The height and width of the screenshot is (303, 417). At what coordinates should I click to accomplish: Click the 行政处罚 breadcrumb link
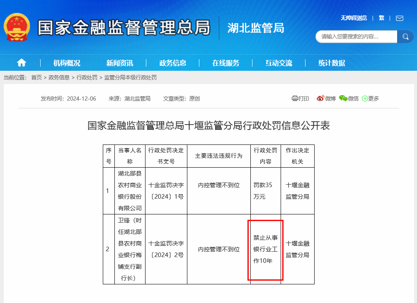[87, 77]
